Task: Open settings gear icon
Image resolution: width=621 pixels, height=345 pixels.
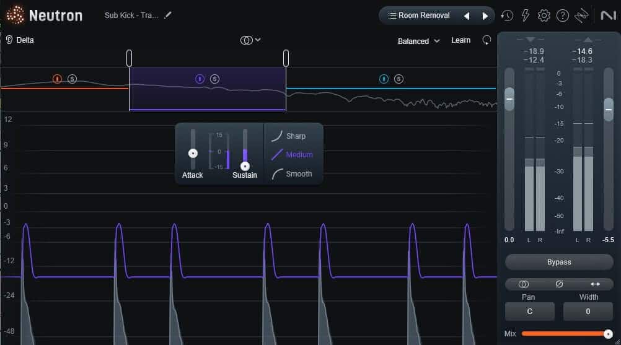Action: tap(544, 15)
